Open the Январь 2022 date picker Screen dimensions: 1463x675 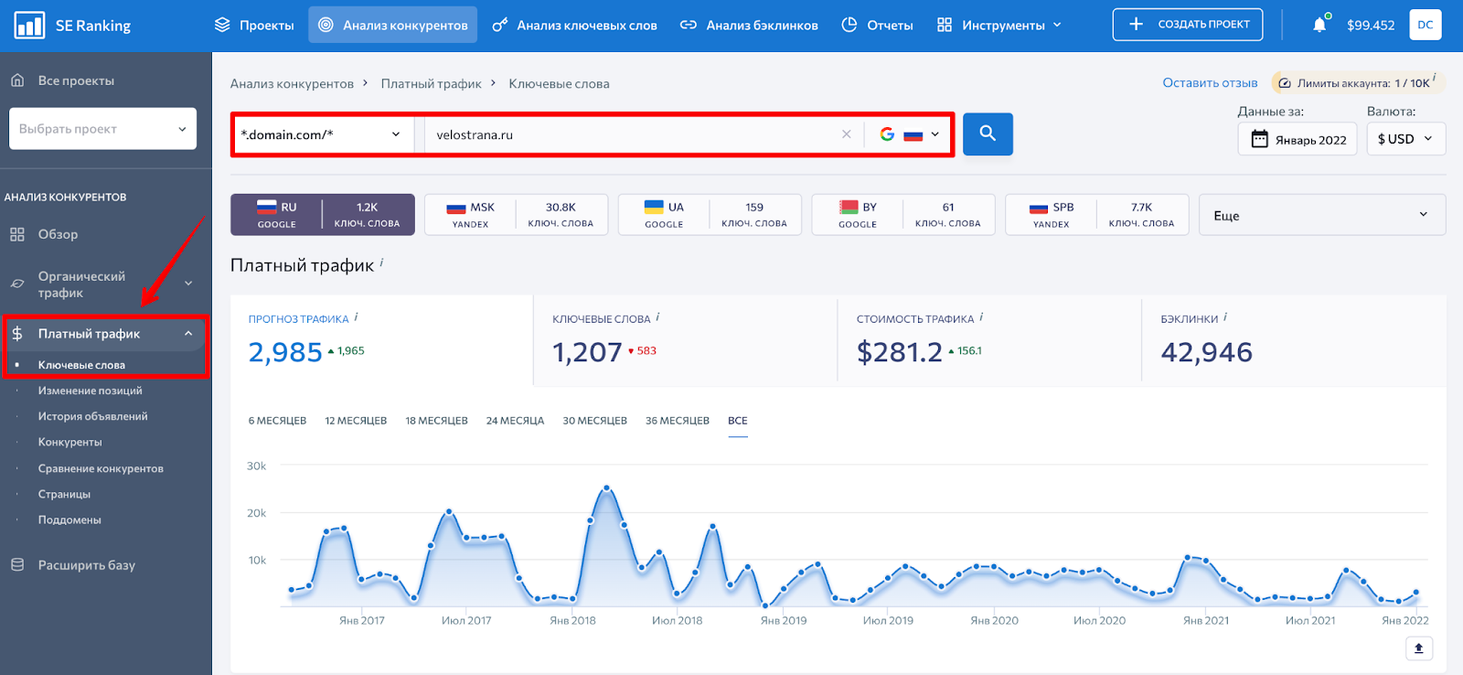pyautogui.click(x=1297, y=139)
